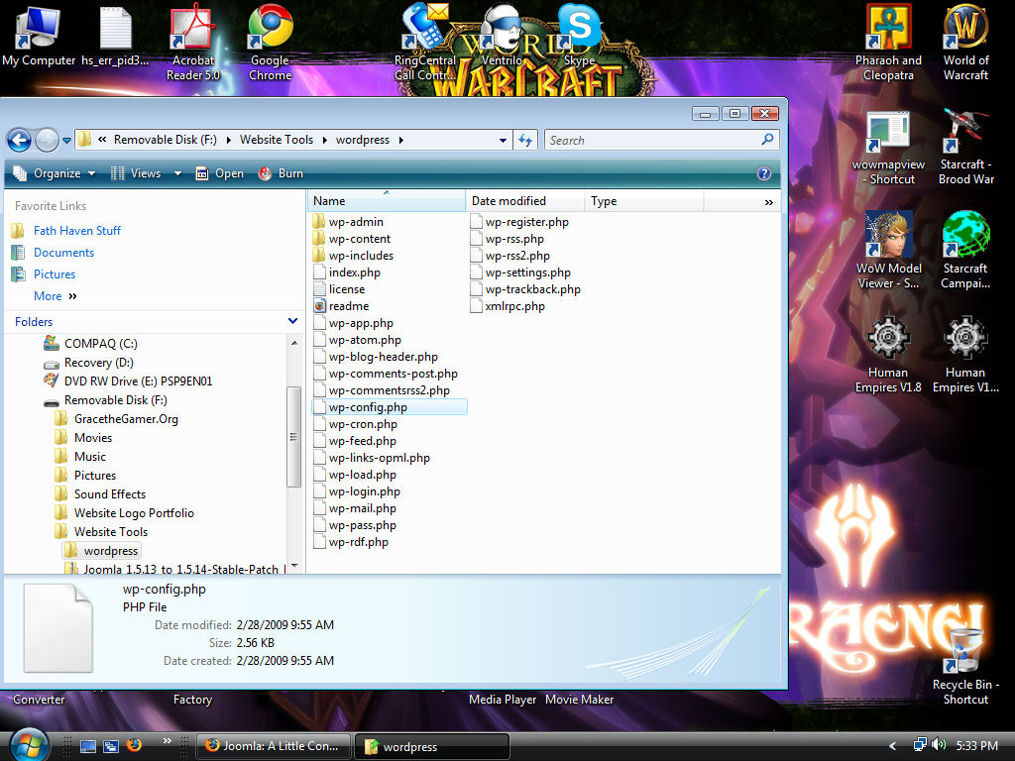Collapse the Folders pane chevron
The width and height of the screenshot is (1015, 761).
click(292, 321)
